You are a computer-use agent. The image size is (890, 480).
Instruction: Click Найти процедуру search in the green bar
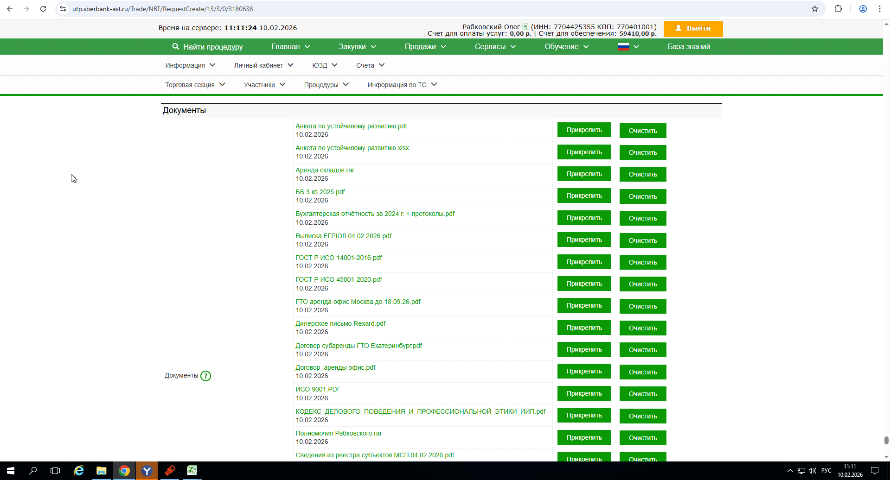pos(207,47)
